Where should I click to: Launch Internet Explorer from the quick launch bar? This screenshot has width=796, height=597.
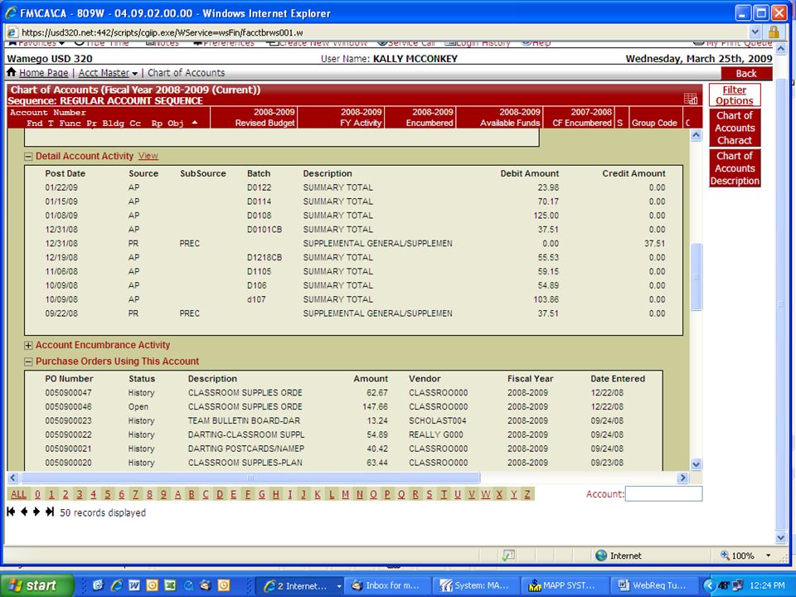[x=116, y=585]
